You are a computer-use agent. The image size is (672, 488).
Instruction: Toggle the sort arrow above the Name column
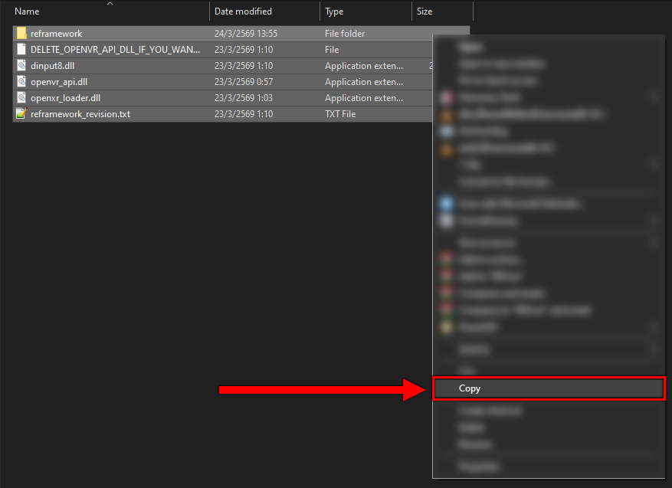pyautogui.click(x=110, y=4)
